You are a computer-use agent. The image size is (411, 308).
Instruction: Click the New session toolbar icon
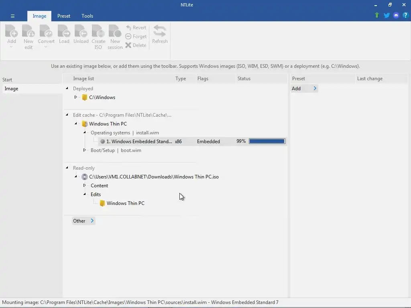(x=115, y=31)
